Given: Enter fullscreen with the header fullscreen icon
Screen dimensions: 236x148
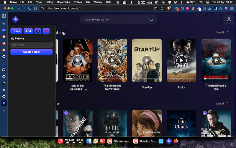Looking at the screenshot, I should point(218,19).
